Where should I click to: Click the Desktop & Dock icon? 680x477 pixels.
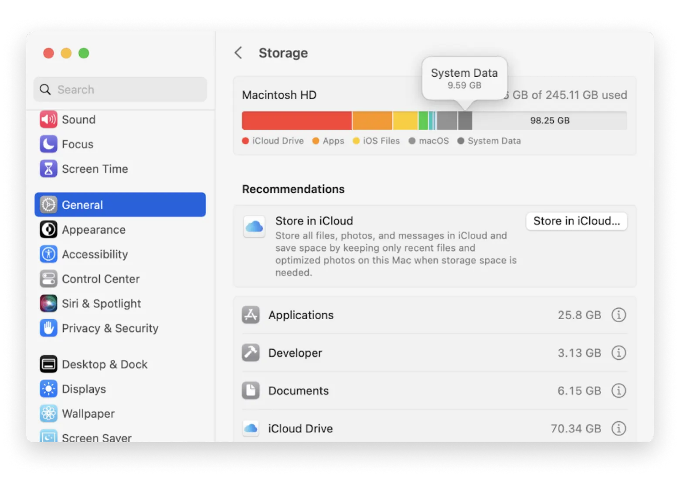click(x=48, y=364)
